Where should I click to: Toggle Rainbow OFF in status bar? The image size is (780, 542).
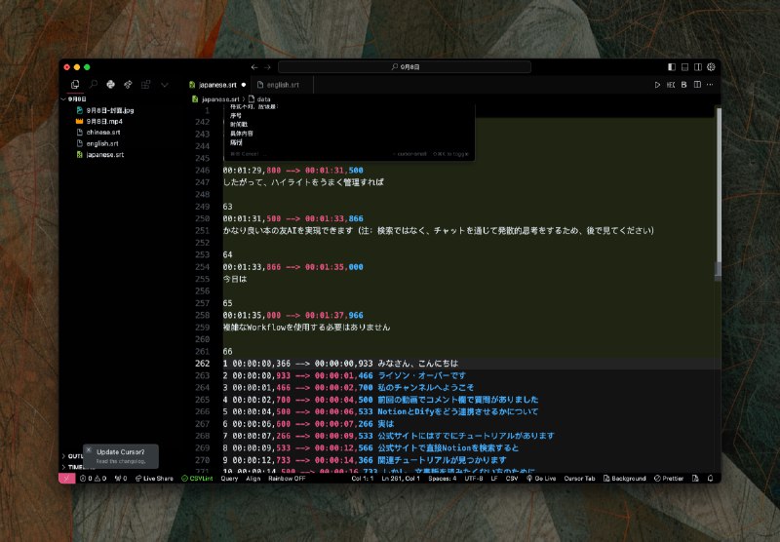pyautogui.click(x=287, y=479)
